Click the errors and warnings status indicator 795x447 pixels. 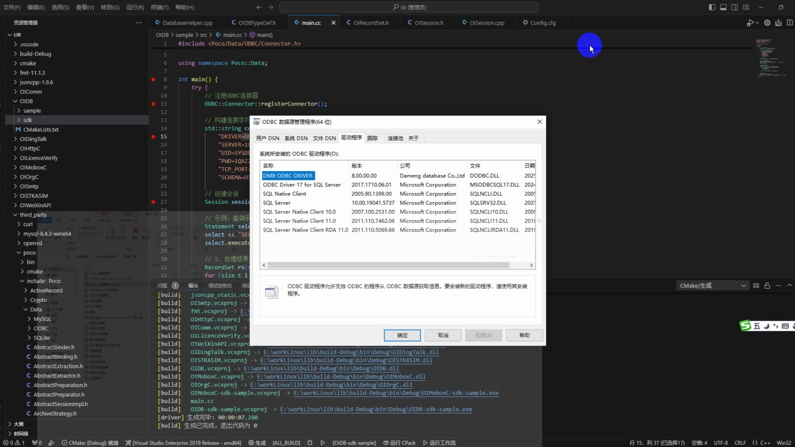[14, 443]
